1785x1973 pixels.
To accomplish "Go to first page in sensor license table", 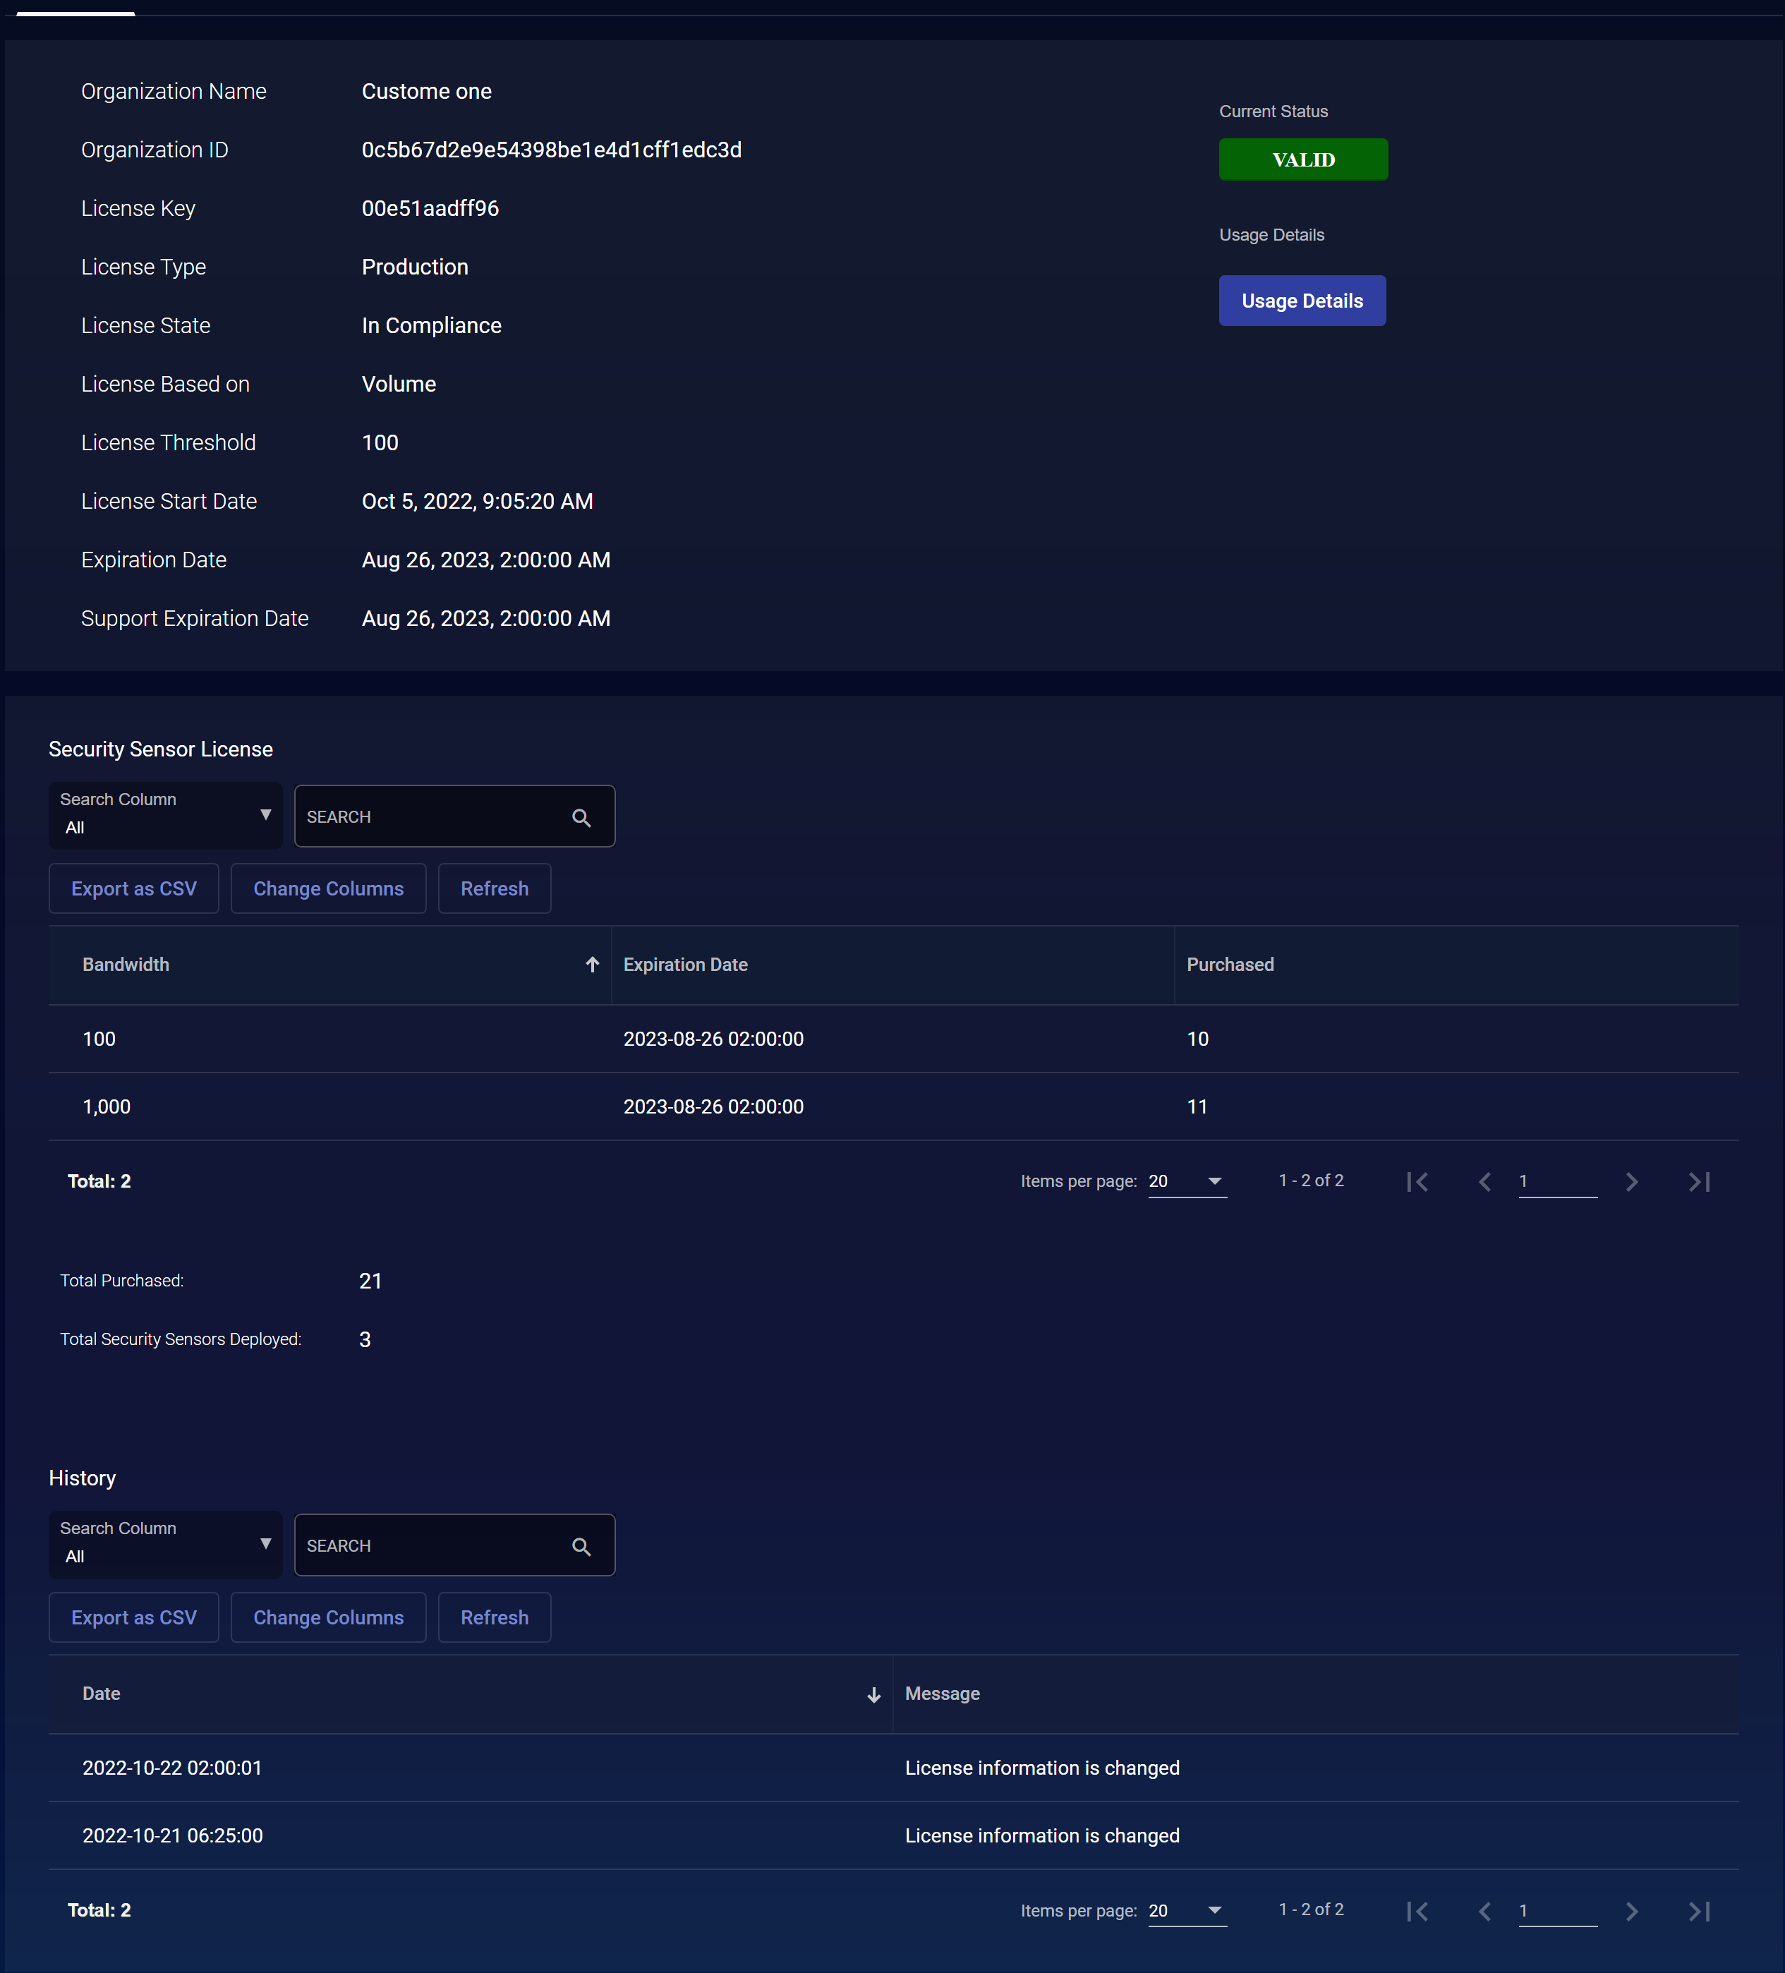I will (x=1417, y=1182).
